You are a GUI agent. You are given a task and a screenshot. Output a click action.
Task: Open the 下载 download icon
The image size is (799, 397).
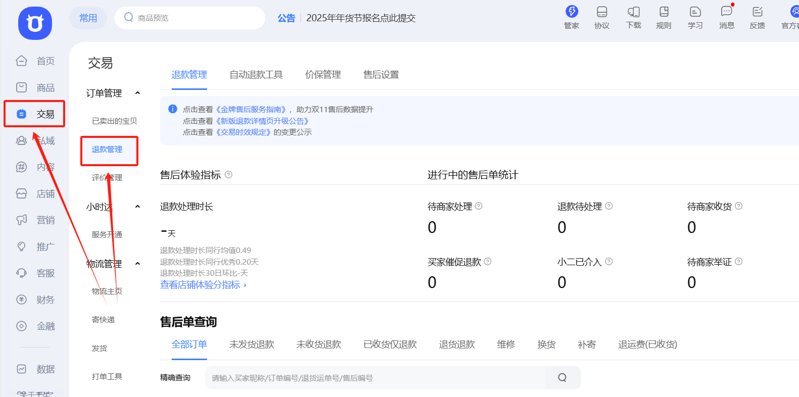coord(633,17)
